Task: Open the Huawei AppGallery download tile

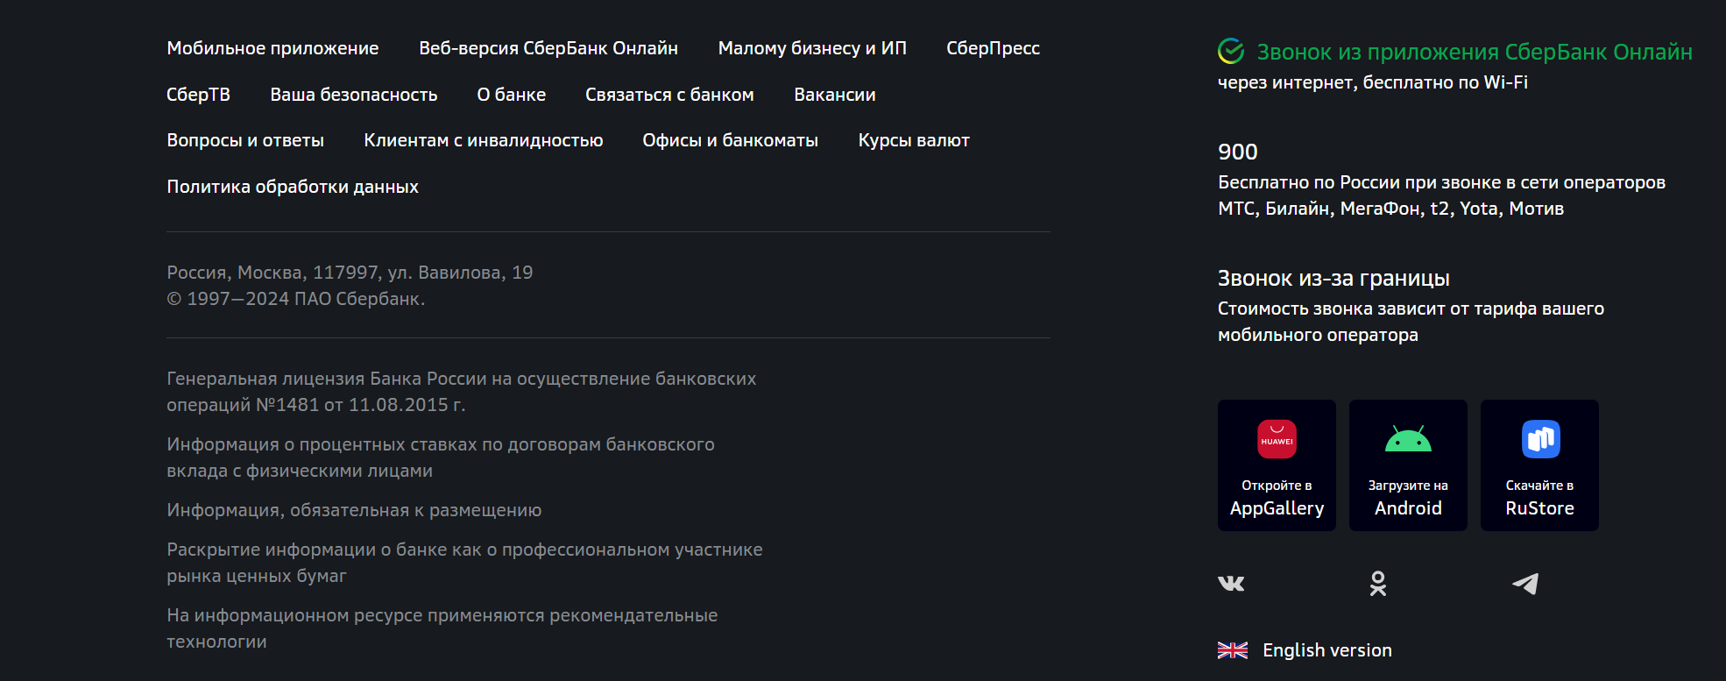Action: 1277,465
